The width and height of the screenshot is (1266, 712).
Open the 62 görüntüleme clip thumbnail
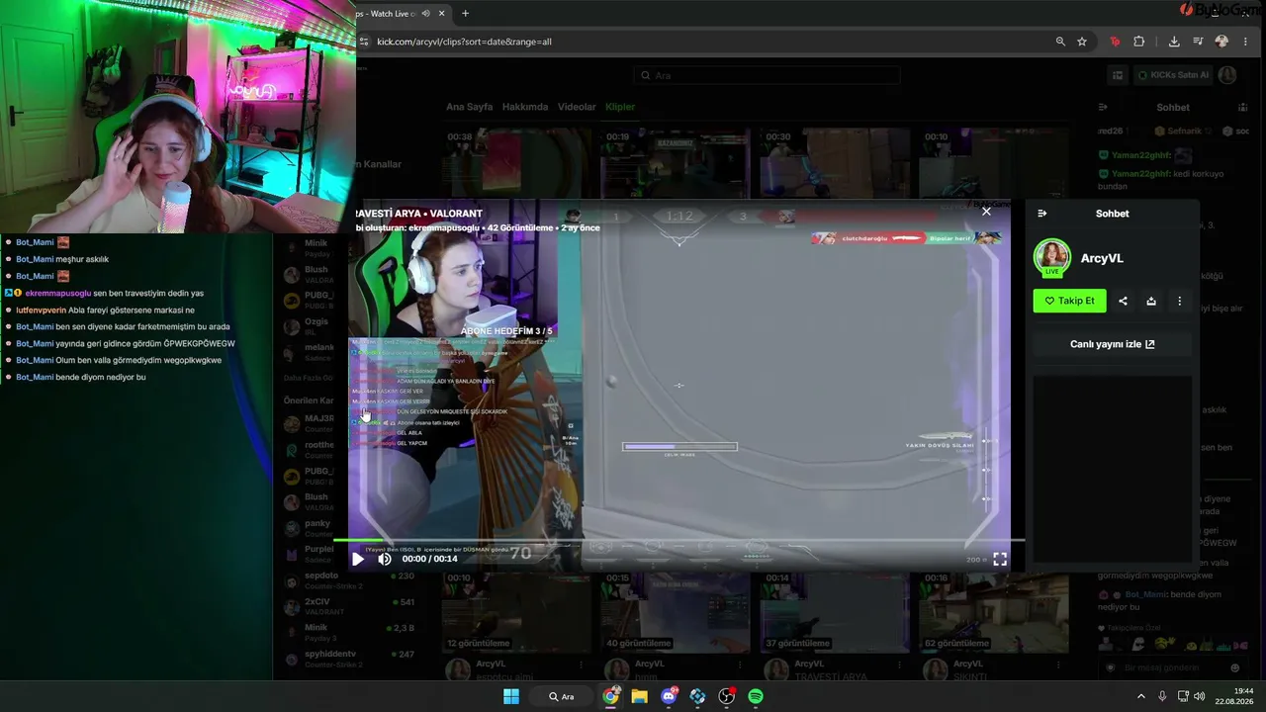993,611
